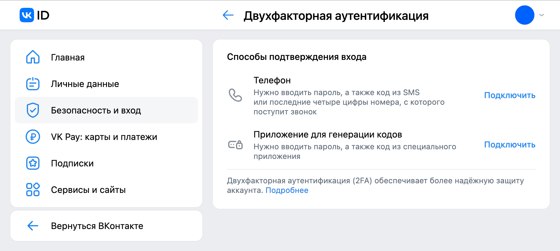The height and width of the screenshot is (251, 560).
Task: Return to VK via Вернуться ВКонтакте
Action: tap(97, 226)
